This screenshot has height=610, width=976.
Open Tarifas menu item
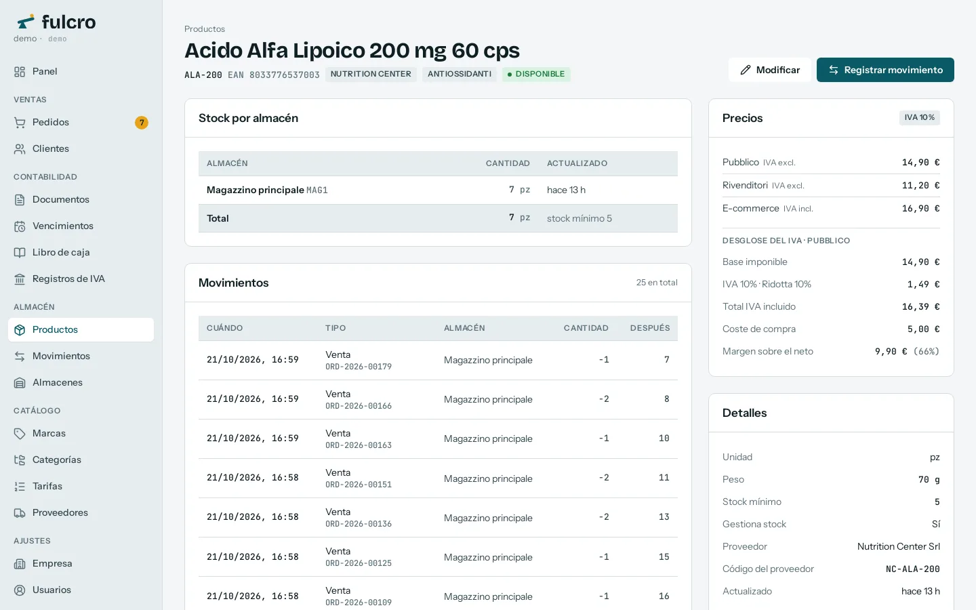(81, 487)
